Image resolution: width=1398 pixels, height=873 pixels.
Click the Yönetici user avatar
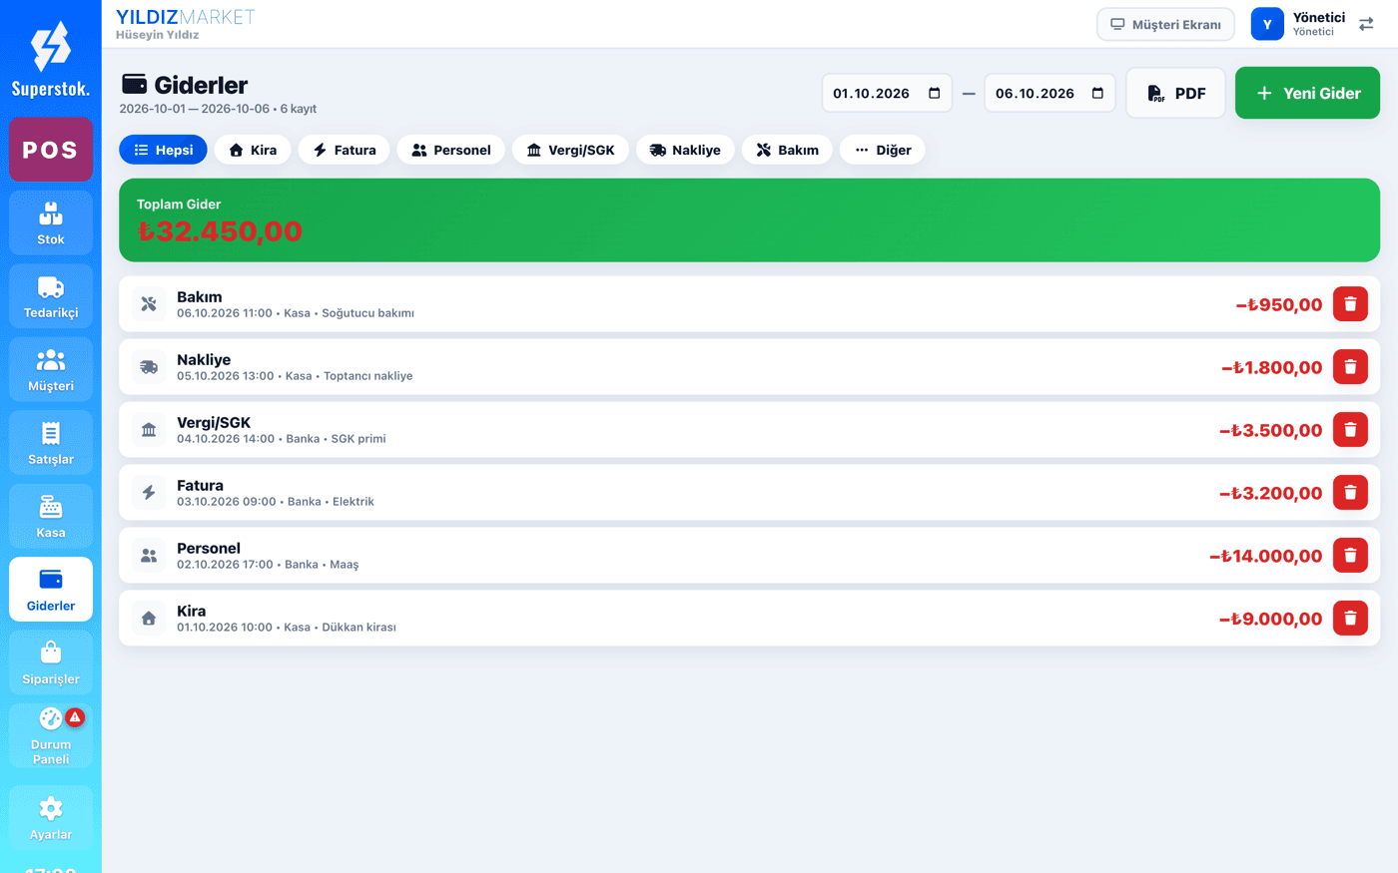[x=1267, y=24]
